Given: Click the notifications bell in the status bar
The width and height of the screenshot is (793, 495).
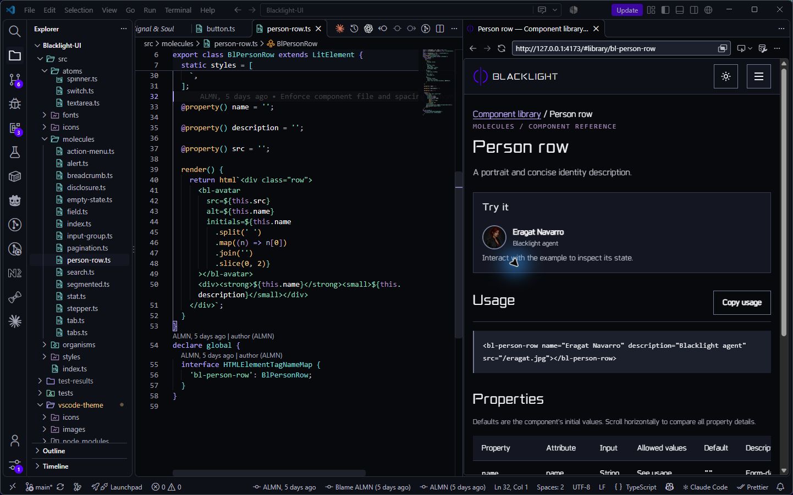Looking at the screenshot, I should click(x=780, y=487).
